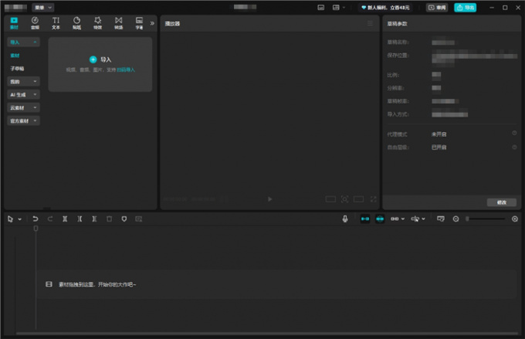Select the pointer selection tool
The width and height of the screenshot is (525, 339).
click(10, 219)
